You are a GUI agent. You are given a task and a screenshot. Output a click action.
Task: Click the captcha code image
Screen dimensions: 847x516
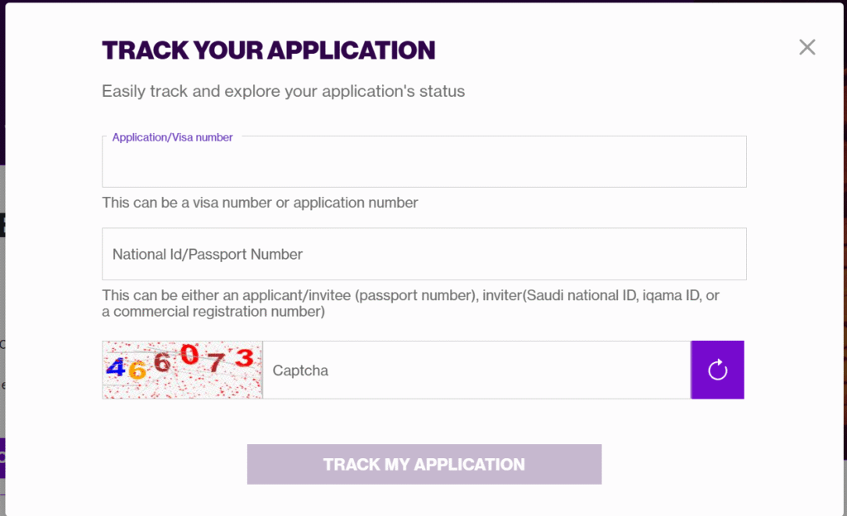click(182, 370)
